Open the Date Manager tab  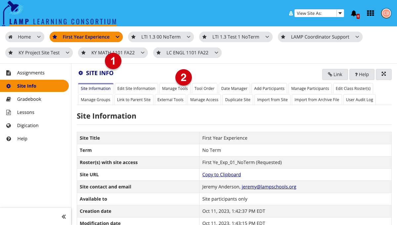[x=234, y=88]
